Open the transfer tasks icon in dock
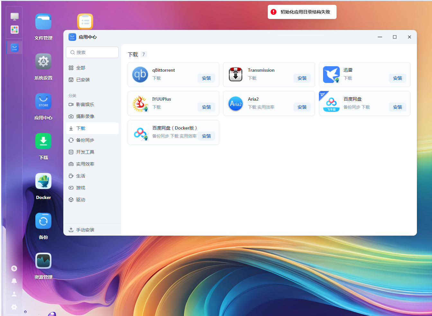Viewport: 432px width, 316px height. click(x=14, y=268)
